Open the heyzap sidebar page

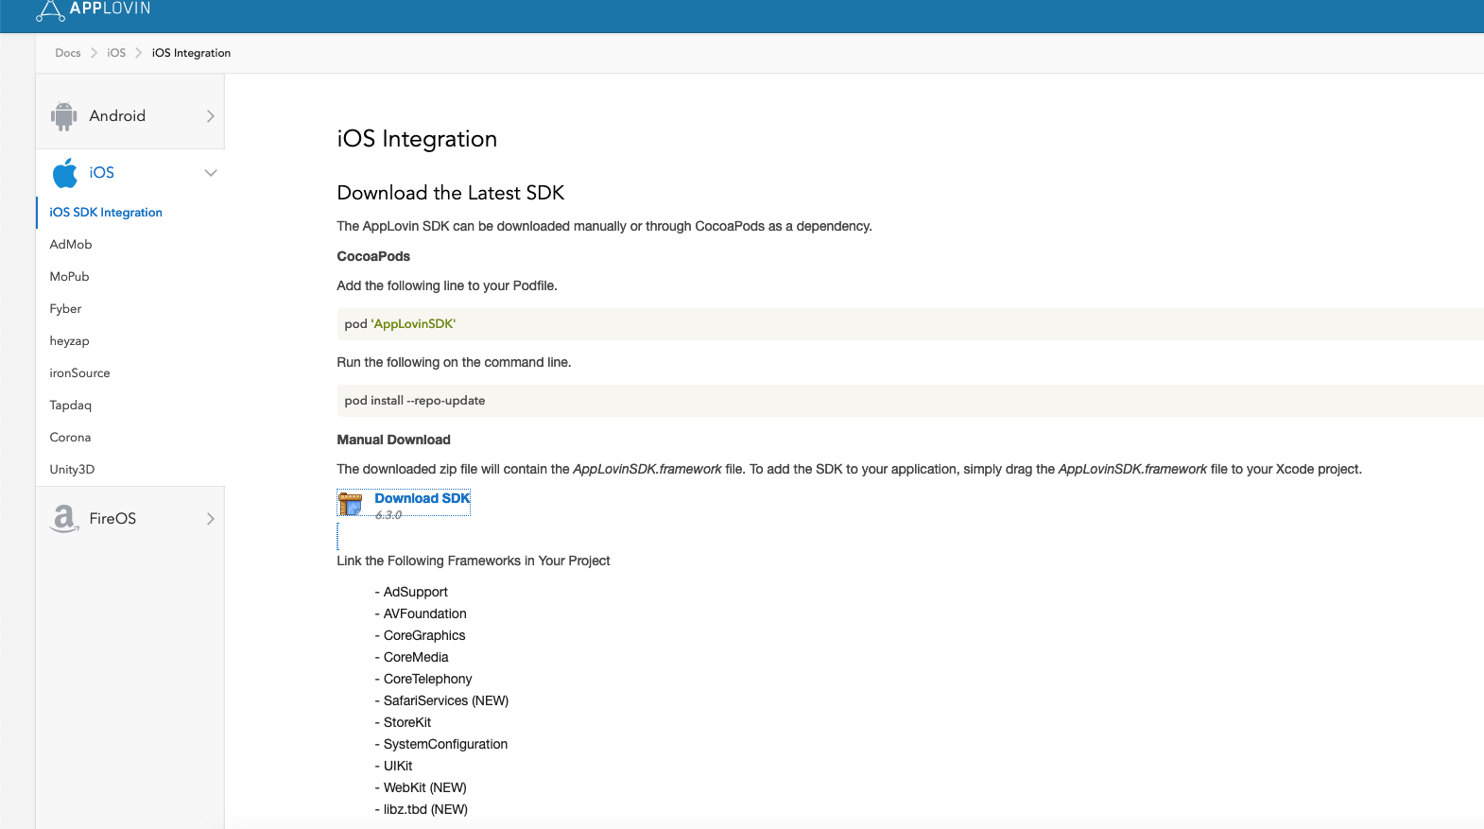pos(69,341)
